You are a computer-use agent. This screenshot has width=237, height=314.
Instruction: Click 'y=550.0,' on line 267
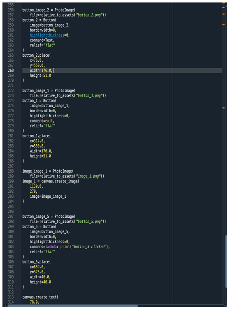click(37, 65)
